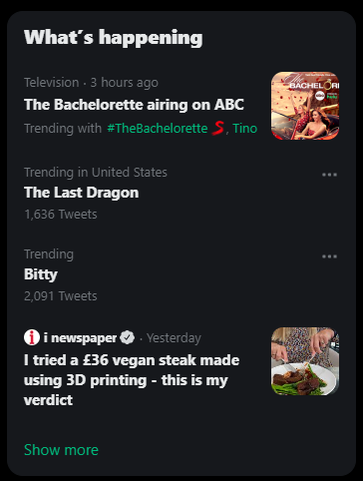This screenshot has width=363, height=481.
Task: Click the 2,091 Tweets count
Action: pos(61,296)
